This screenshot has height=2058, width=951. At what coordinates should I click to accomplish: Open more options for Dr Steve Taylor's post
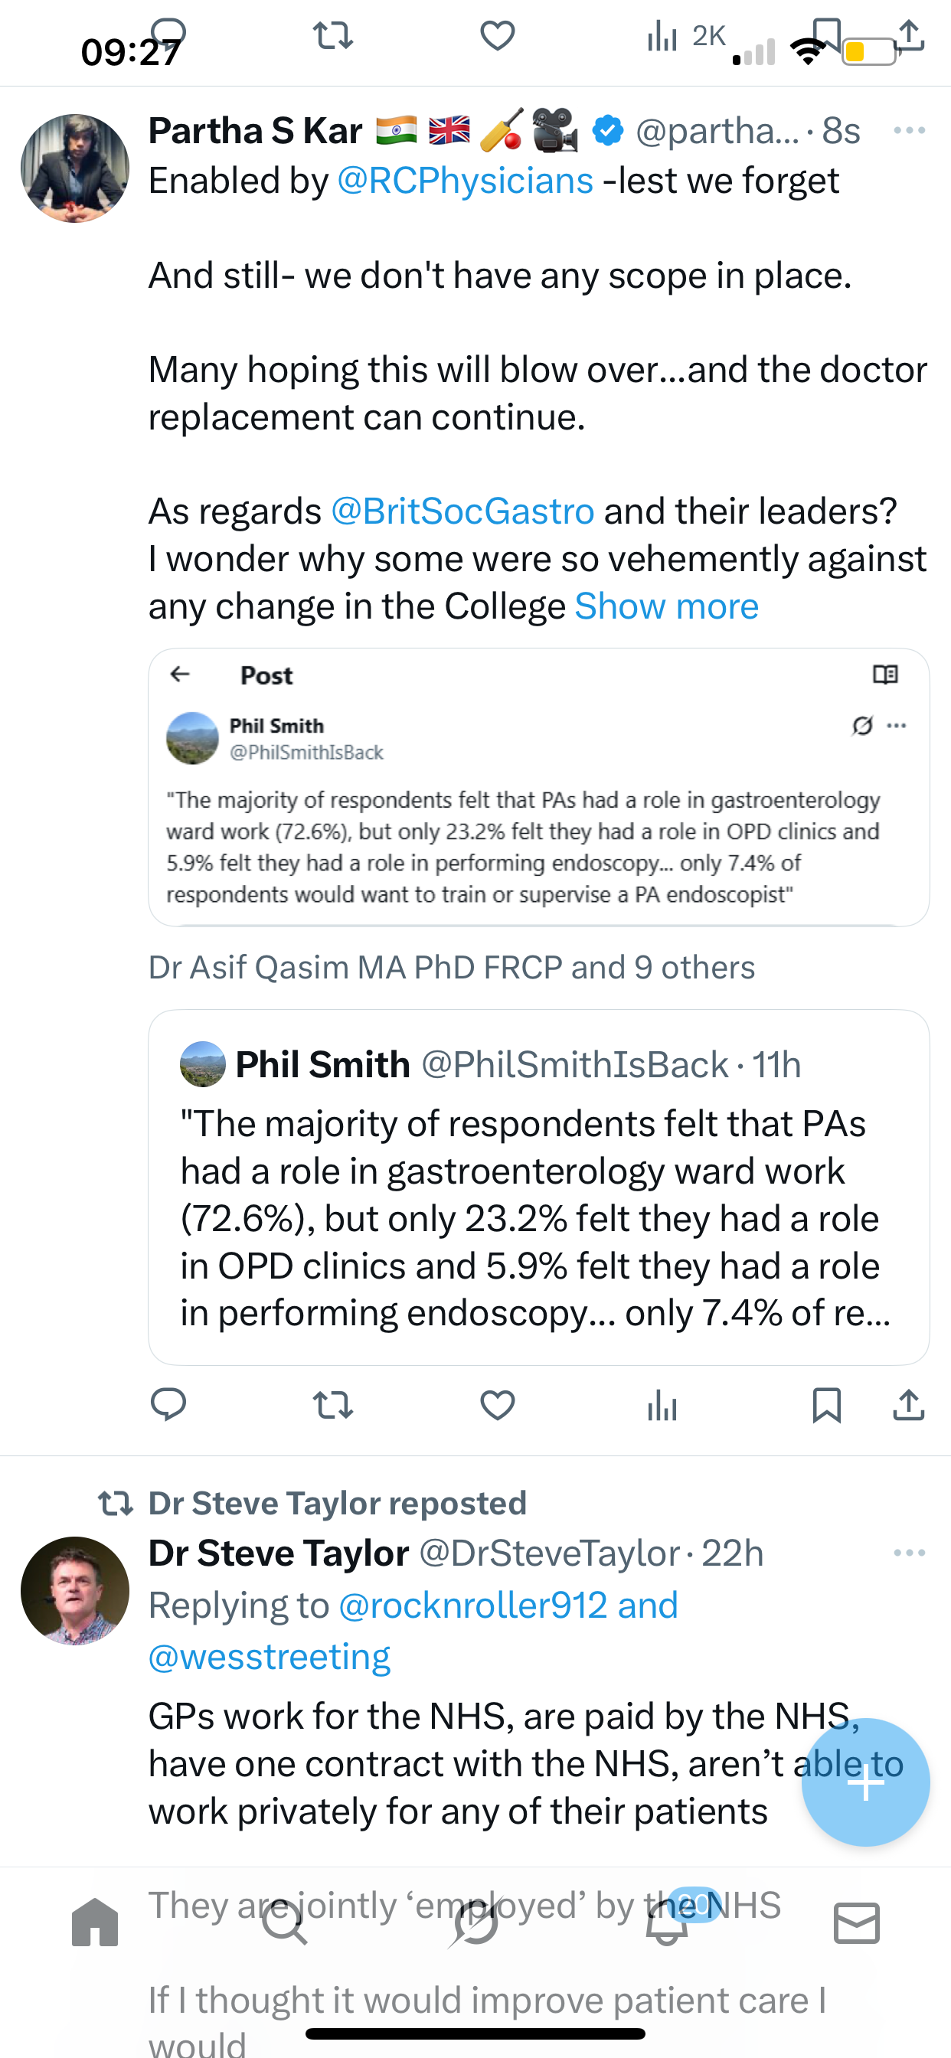(x=909, y=1552)
